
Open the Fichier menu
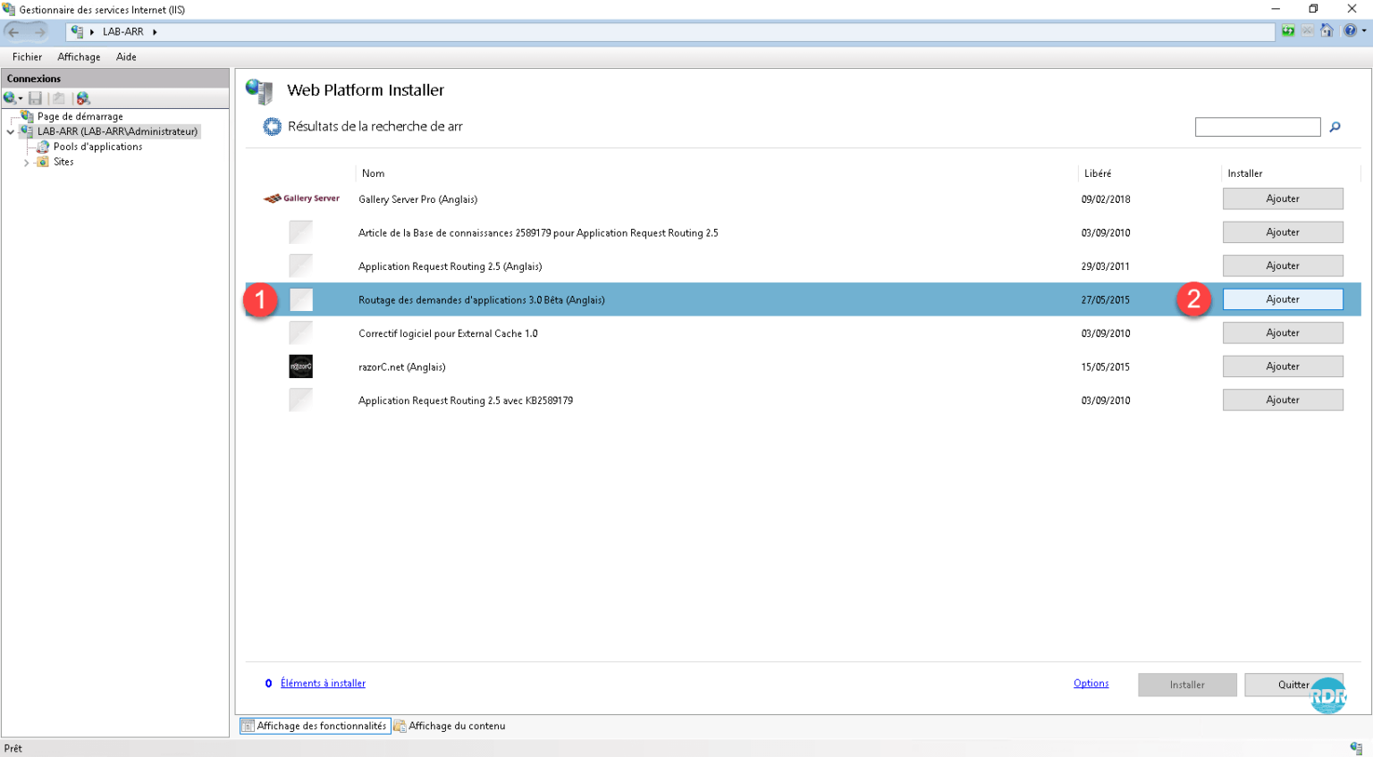click(x=27, y=57)
